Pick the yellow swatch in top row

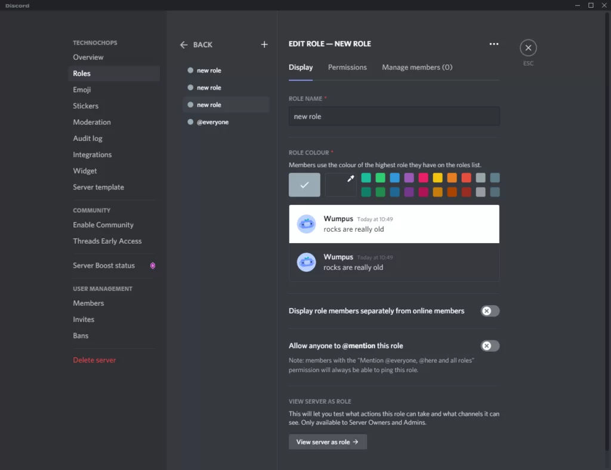437,178
